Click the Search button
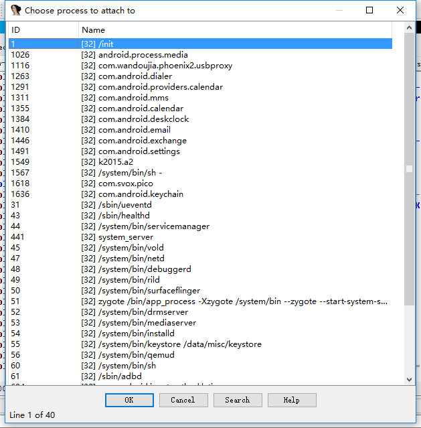The image size is (421, 428). (x=238, y=400)
